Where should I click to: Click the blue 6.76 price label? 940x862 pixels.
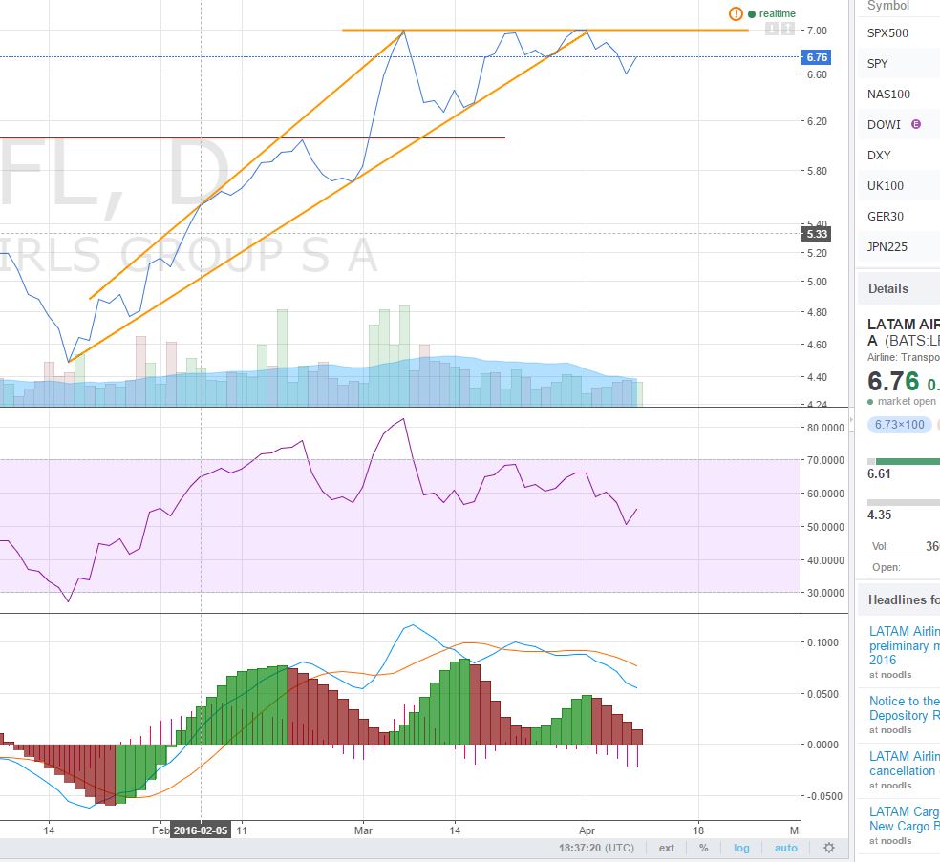(x=817, y=57)
